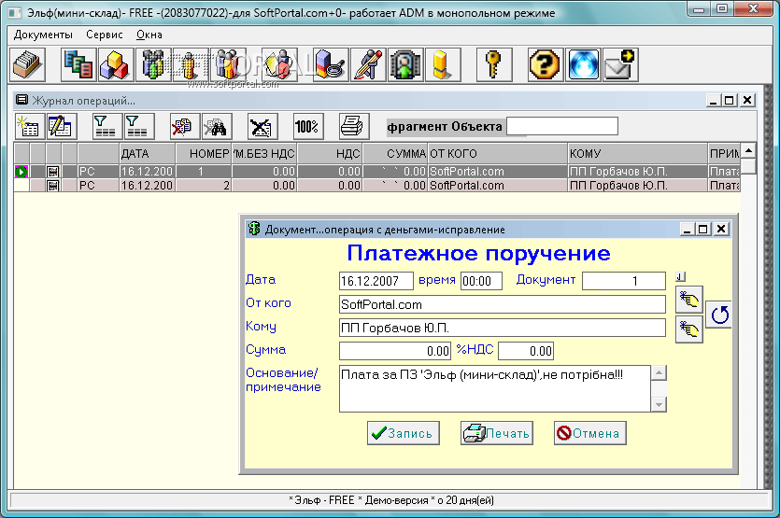Click the stacked documents toolbar icon

pyautogui.click(x=78, y=64)
